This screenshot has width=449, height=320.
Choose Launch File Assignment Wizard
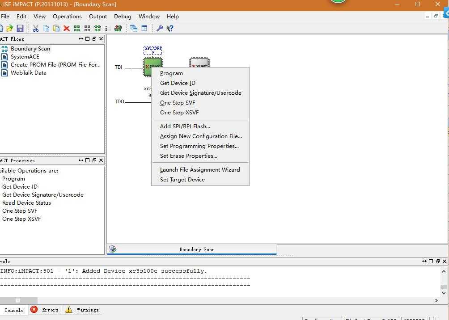tap(200, 170)
